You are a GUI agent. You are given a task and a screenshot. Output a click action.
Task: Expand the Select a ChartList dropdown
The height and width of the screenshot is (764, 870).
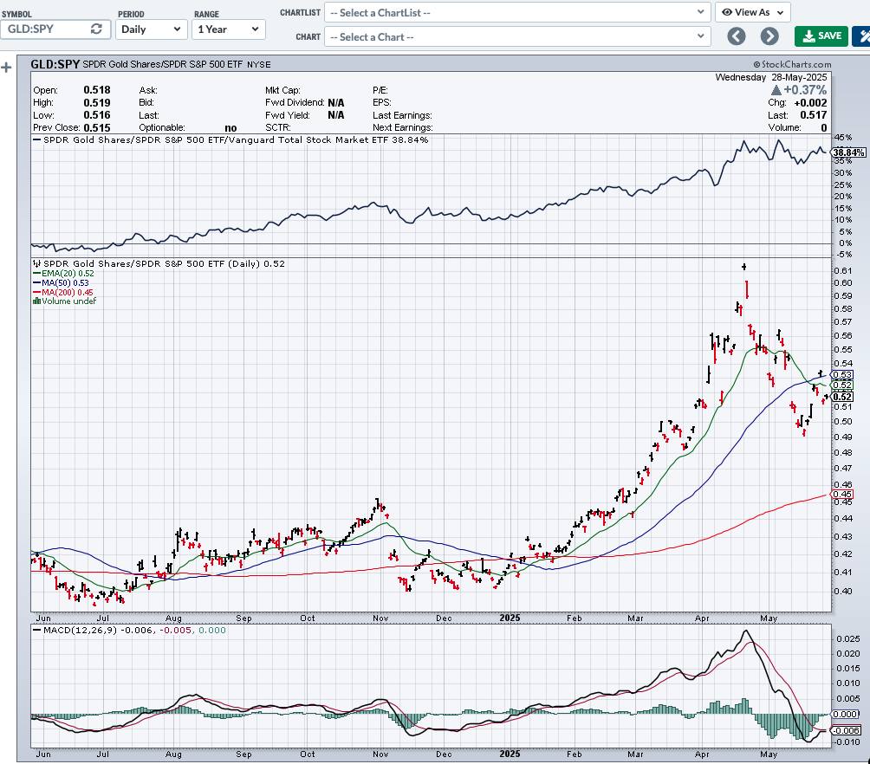click(x=517, y=13)
